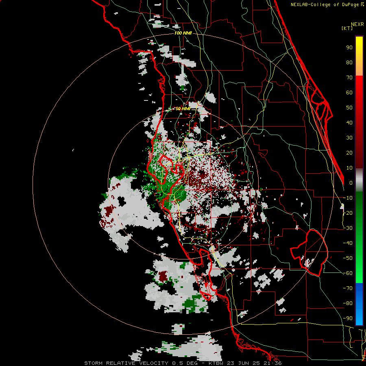Click the -40 knot colorbar label
366x366 pixels.
coord(348,243)
